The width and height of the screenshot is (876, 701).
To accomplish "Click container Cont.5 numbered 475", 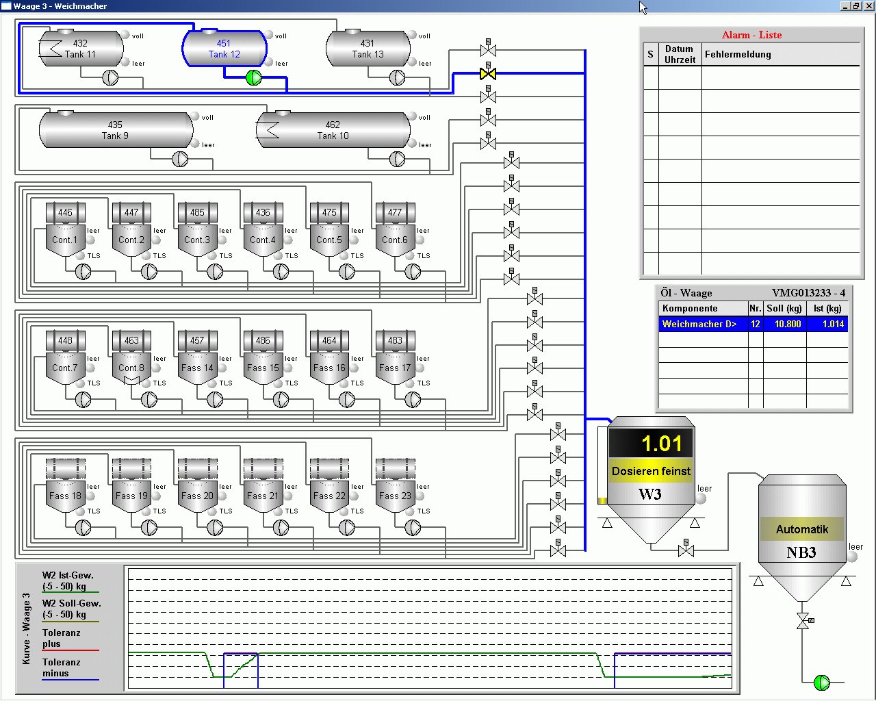I will (x=329, y=229).
